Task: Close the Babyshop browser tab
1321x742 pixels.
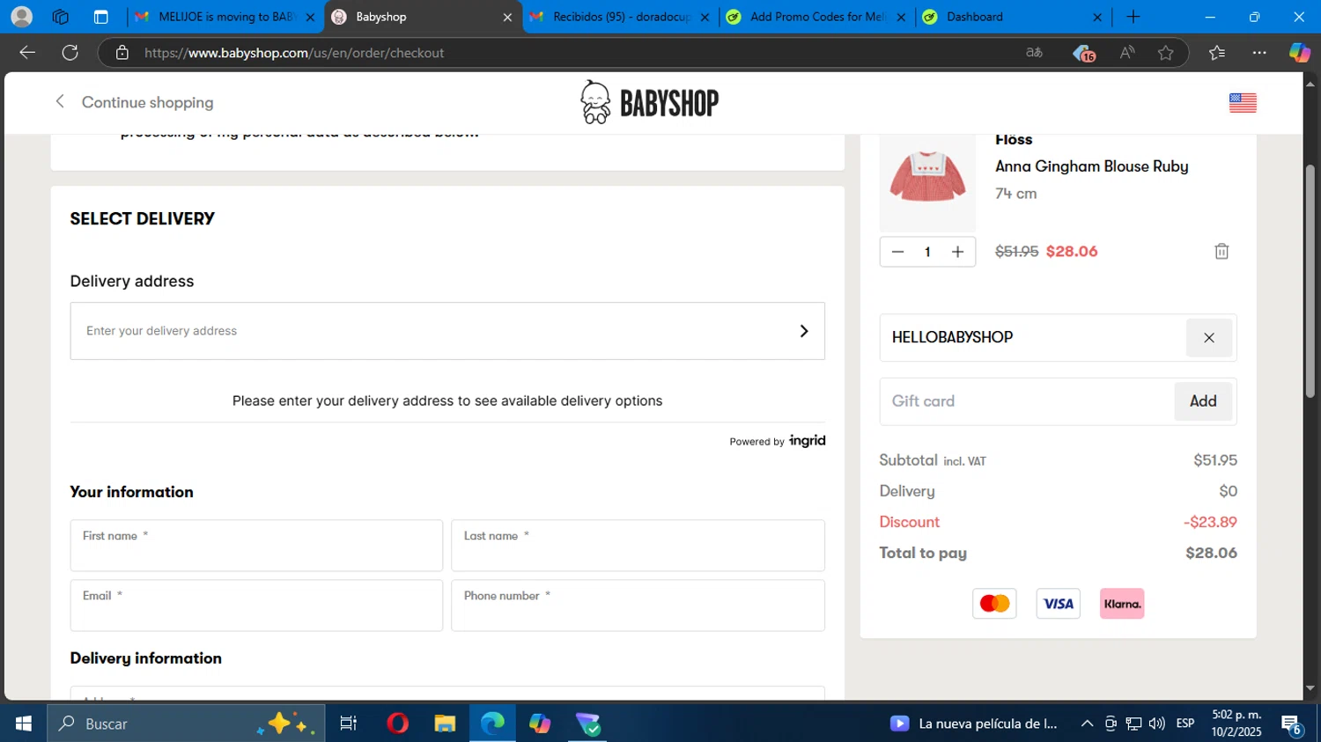Action: point(507,17)
